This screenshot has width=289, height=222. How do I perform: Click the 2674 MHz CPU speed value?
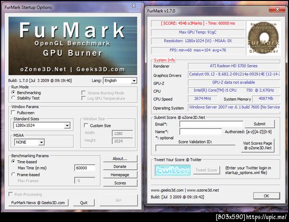[203, 98]
